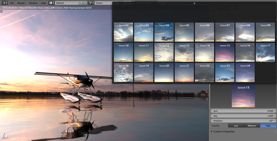Open the Window menu
This screenshot has width=277, height=141.
33,3
